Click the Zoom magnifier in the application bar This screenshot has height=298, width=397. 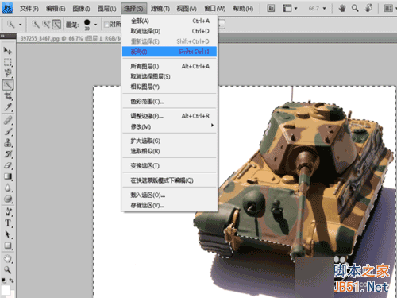[355, 9]
